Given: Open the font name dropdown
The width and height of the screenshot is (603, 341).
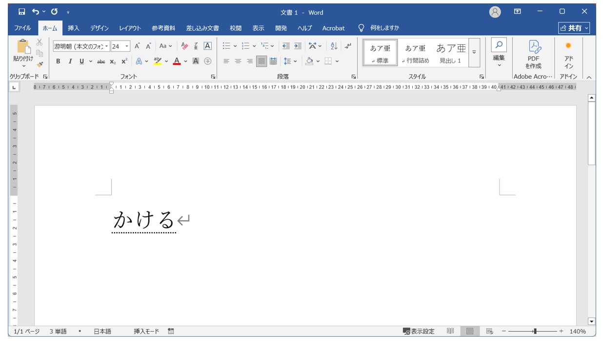Looking at the screenshot, I should click(107, 46).
